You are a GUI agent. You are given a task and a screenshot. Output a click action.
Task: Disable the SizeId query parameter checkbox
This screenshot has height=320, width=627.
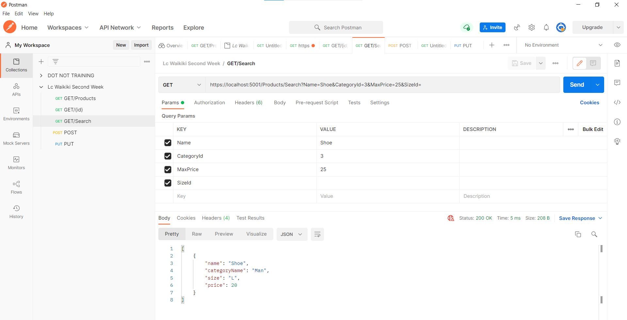[168, 183]
